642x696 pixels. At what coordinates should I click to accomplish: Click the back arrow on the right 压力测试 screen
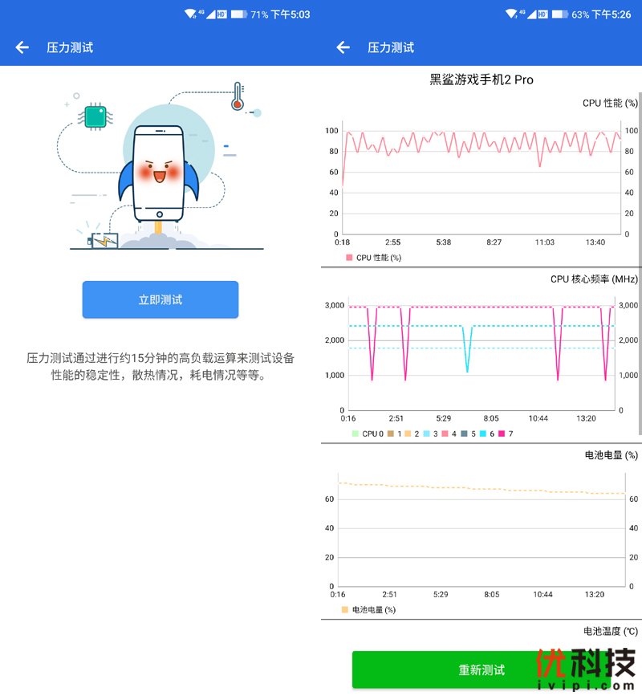click(x=343, y=47)
